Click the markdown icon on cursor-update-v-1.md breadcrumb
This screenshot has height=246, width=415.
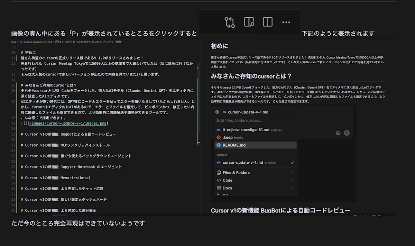pyautogui.click(x=21, y=42)
